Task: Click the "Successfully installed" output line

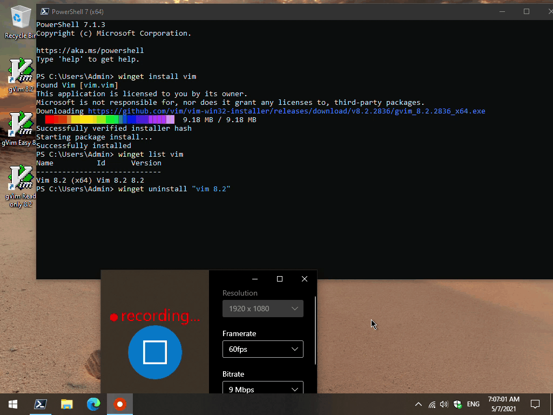Action: coord(84,145)
